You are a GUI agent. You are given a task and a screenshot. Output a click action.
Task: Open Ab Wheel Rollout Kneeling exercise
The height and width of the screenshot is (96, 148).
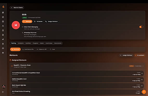[78, 92]
